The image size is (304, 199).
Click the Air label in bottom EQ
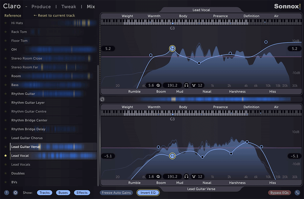tap(276, 107)
